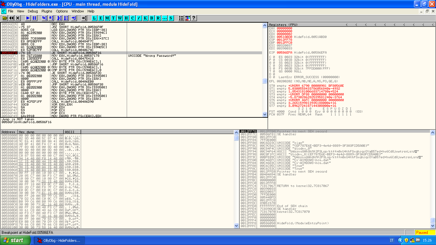Screen dimensions: 436x245
Task: Click the disassembly pane scroll-up arrow
Action: [x=265, y=25]
